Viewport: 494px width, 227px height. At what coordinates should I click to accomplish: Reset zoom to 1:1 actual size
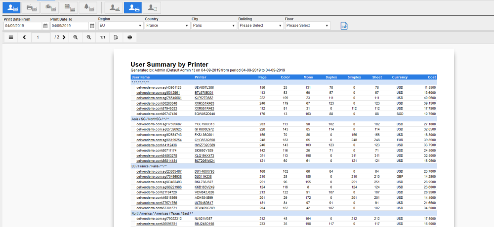(x=102, y=38)
